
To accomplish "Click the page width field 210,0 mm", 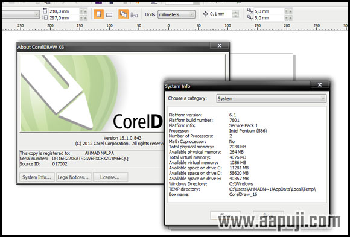I will click(63, 11).
